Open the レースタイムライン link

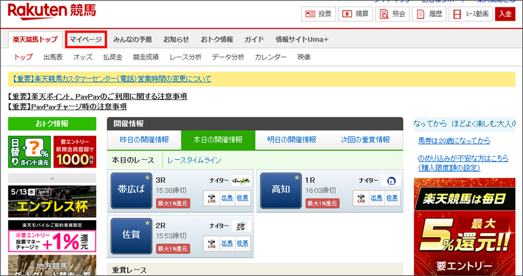tap(194, 160)
